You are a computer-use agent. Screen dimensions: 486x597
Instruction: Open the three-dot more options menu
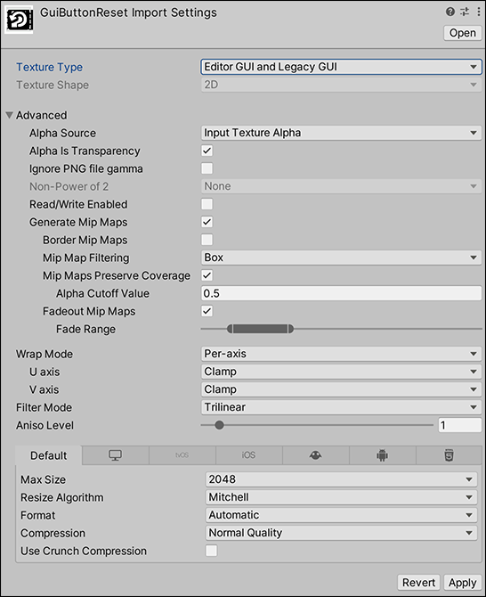[478, 12]
